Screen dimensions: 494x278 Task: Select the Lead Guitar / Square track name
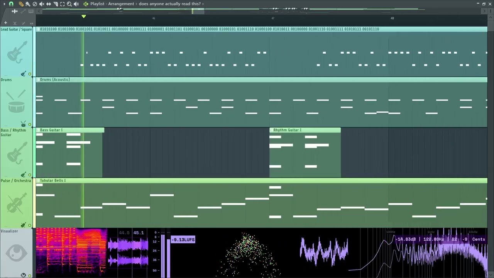click(x=16, y=29)
